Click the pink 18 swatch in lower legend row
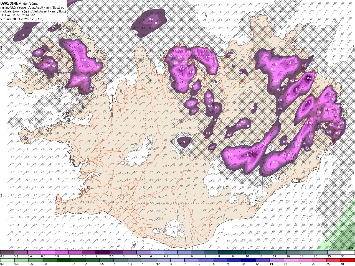 point(305,260)
